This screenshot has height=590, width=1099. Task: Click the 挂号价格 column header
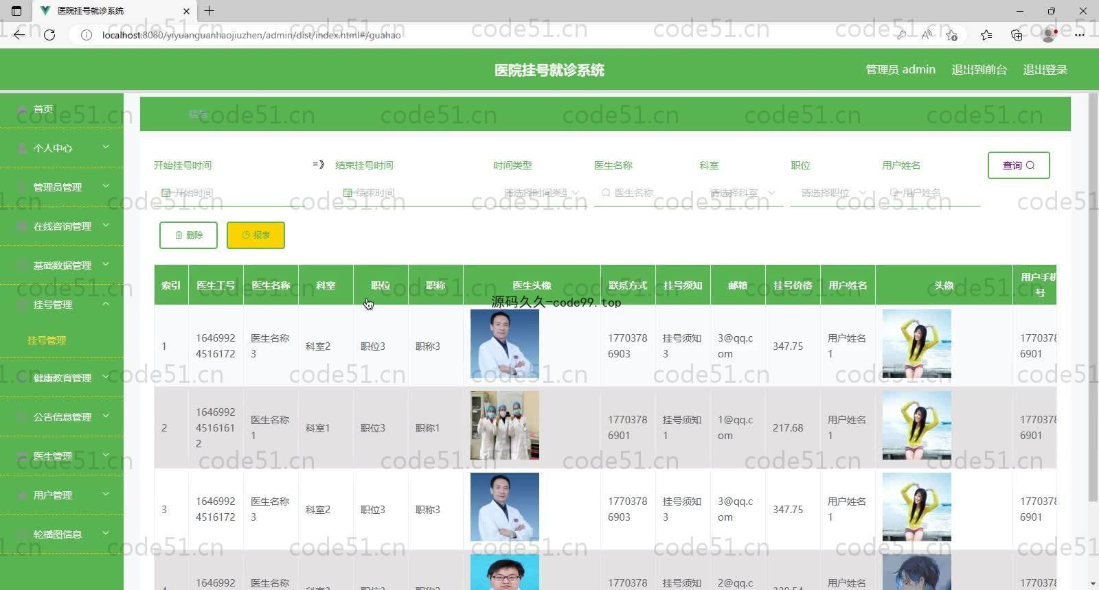(x=793, y=285)
